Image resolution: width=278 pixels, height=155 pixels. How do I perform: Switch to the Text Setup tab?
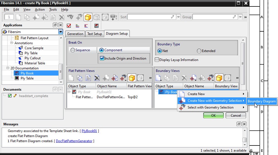[x=95, y=34]
